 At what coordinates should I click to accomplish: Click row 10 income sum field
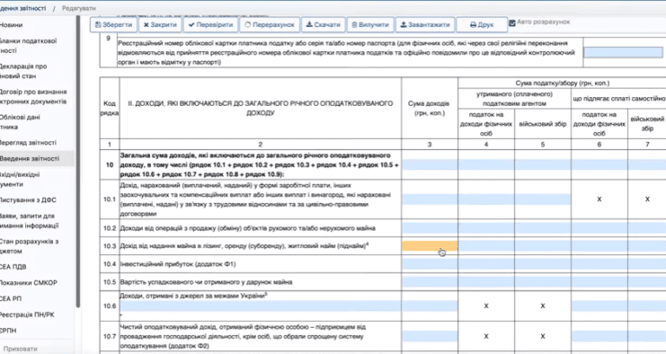click(429, 165)
